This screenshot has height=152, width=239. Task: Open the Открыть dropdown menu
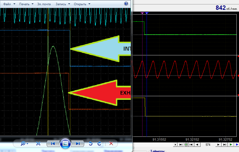pyautogui.click(x=82, y=4)
